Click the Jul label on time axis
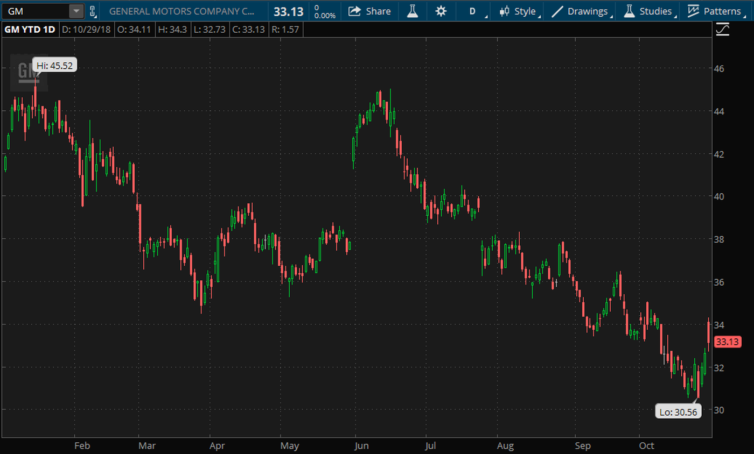 431,445
